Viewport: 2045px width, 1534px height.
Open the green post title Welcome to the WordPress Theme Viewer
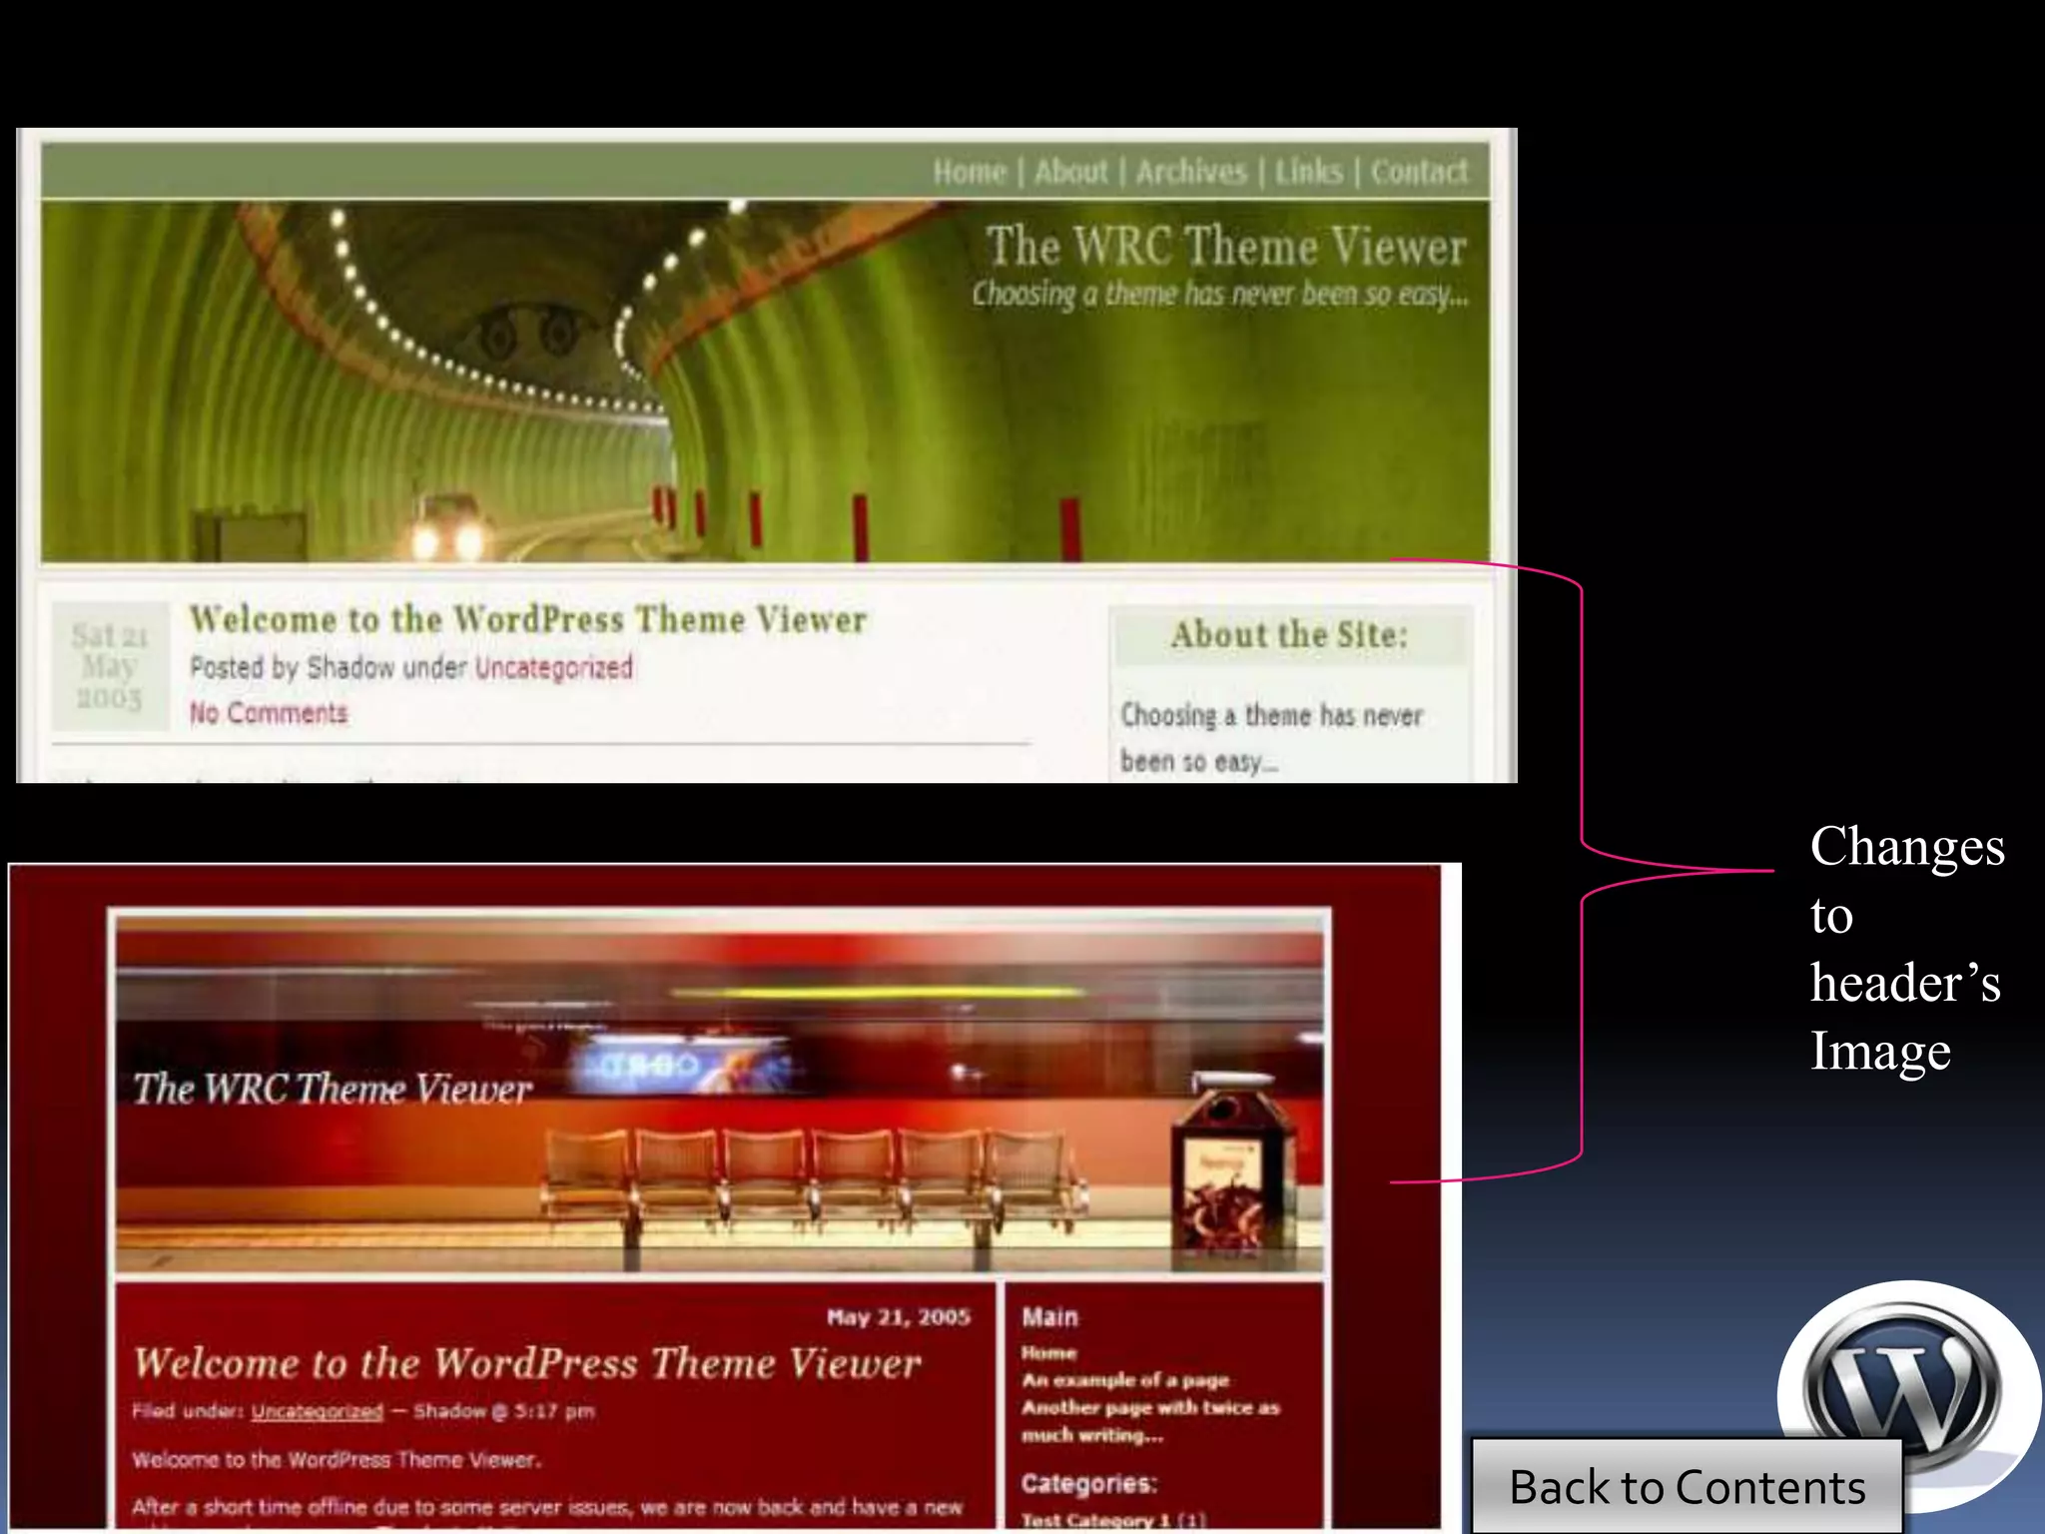click(x=528, y=619)
